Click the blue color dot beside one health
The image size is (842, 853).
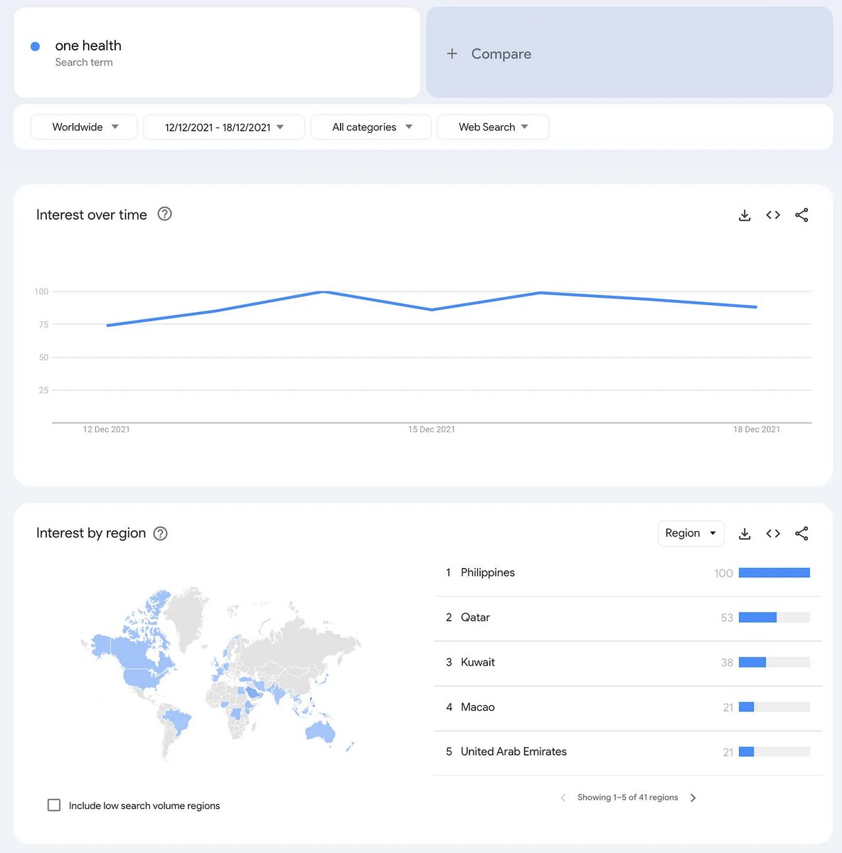(x=35, y=46)
